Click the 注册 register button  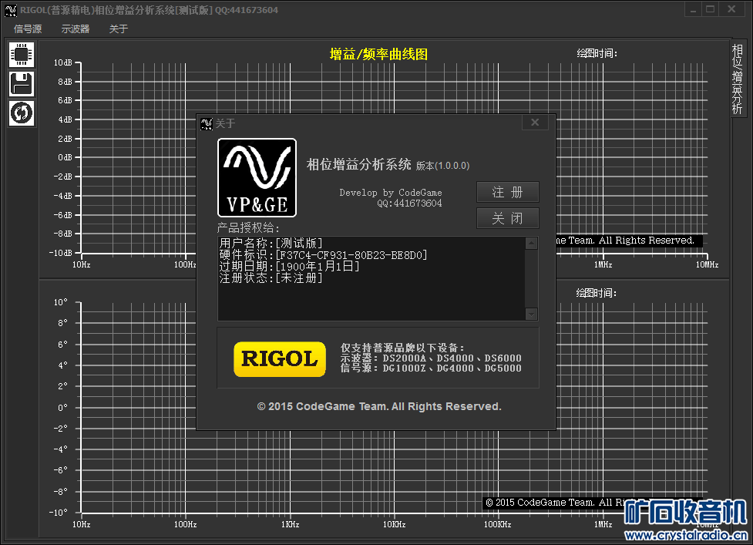pos(508,192)
